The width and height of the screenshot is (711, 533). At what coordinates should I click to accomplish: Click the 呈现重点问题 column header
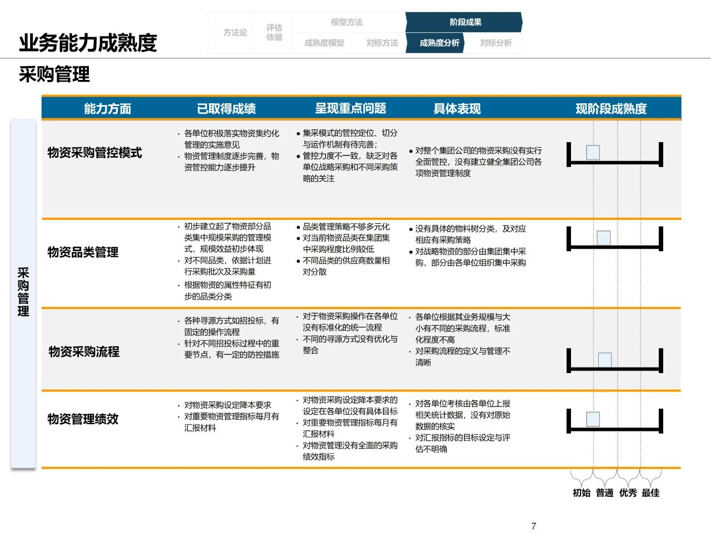351,109
